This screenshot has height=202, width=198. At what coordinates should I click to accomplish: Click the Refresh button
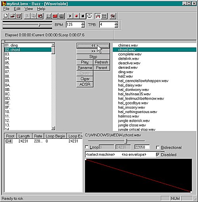click(x=101, y=62)
